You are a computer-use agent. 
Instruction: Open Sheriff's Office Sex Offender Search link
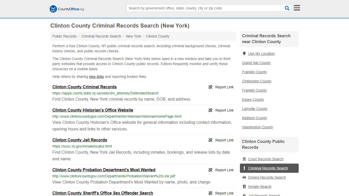(103, 193)
